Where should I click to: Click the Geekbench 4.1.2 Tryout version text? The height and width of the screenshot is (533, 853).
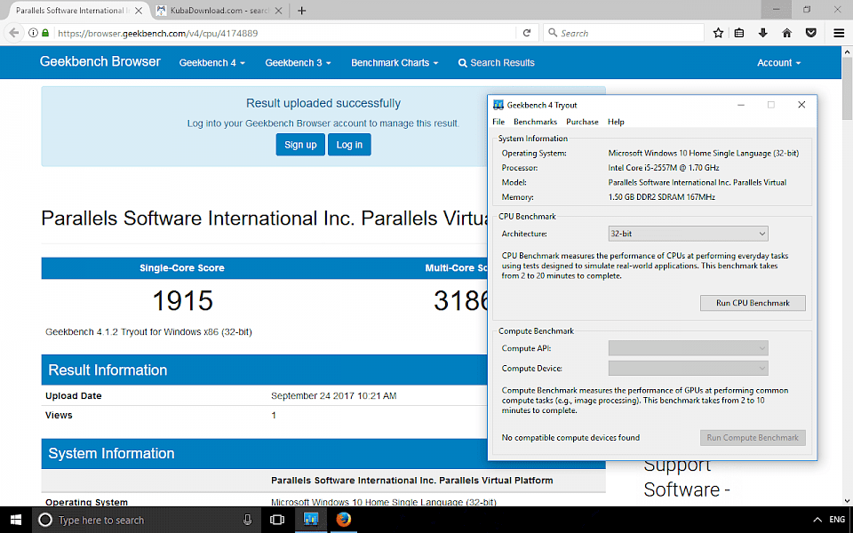point(148,331)
